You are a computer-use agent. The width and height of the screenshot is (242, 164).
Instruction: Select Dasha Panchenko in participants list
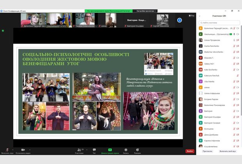click(211, 46)
